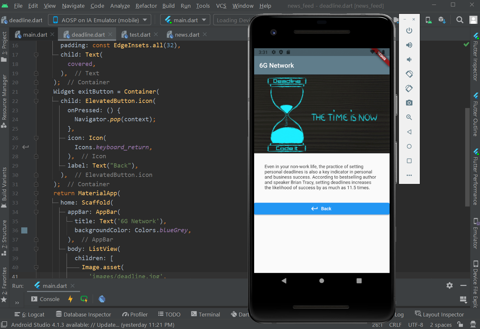
Task: Open the Refactor menu
Action: pos(146,5)
